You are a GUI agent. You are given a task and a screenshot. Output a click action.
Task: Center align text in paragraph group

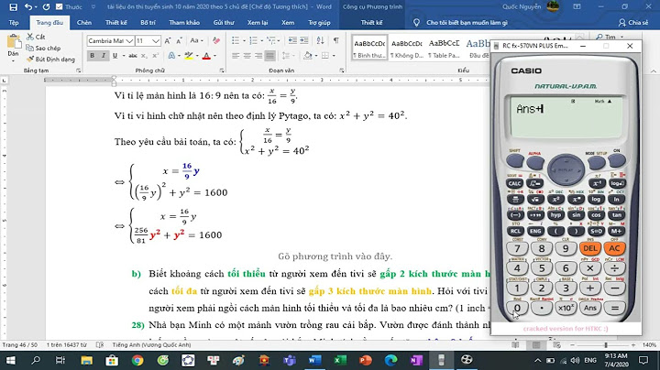[247, 56]
